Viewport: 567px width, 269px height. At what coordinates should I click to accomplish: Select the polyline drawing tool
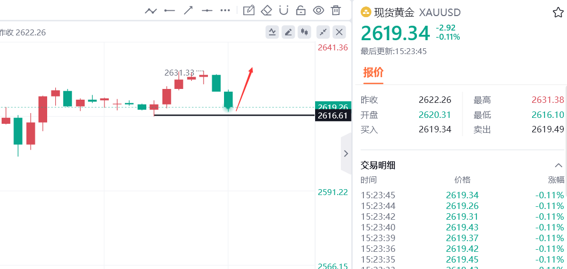[x=151, y=10]
